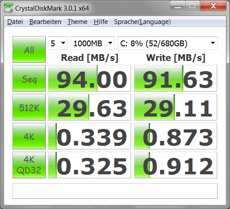Image resolution: width=230 pixels, height=209 pixels.
Task: Start the Seq benchmark test
Action: (x=29, y=78)
